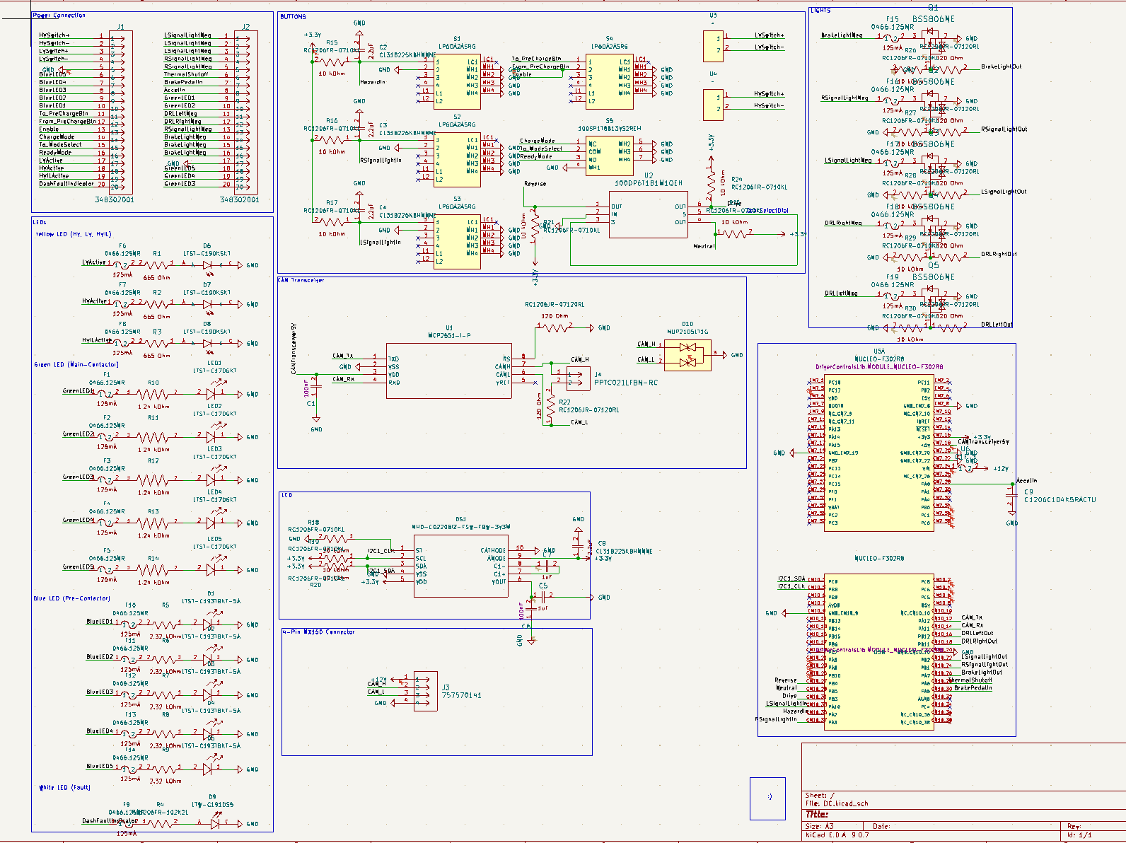Select the LEDs section label
The width and height of the screenshot is (1126, 843).
pyautogui.click(x=40, y=222)
